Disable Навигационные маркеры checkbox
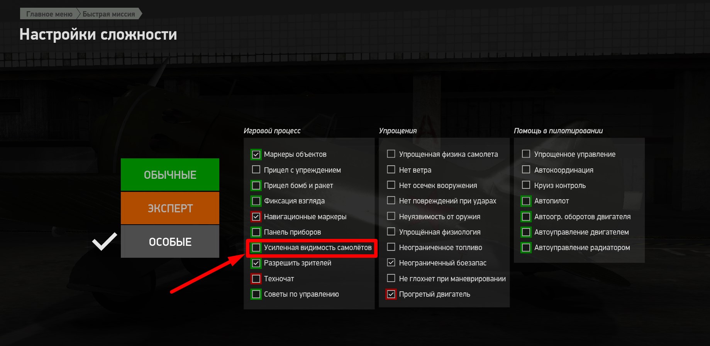The width and height of the screenshot is (710, 346). 256,217
